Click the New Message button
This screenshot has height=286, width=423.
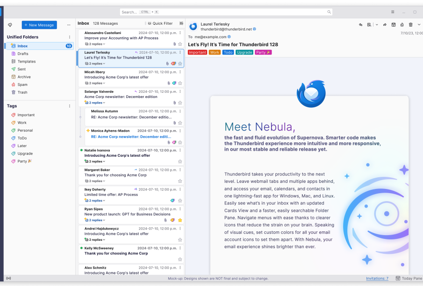(39, 25)
